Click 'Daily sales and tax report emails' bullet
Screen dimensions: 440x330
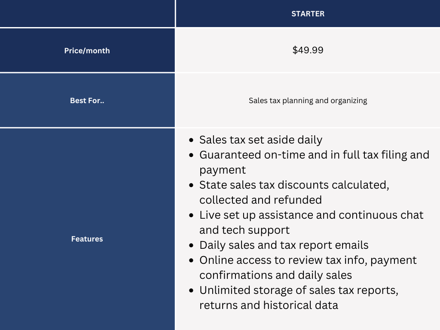click(284, 245)
